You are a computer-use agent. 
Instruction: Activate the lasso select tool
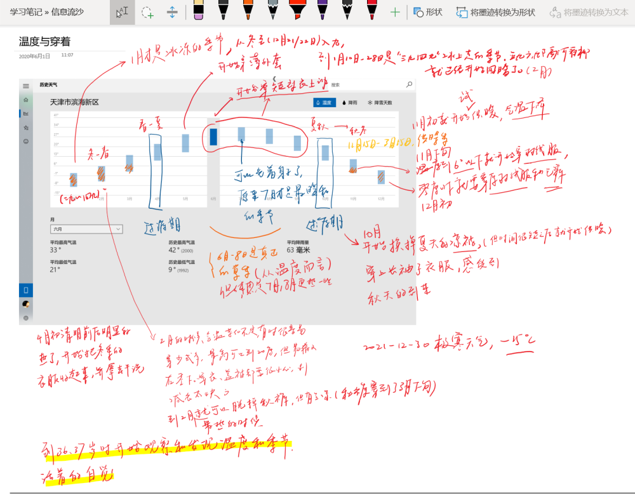(147, 12)
